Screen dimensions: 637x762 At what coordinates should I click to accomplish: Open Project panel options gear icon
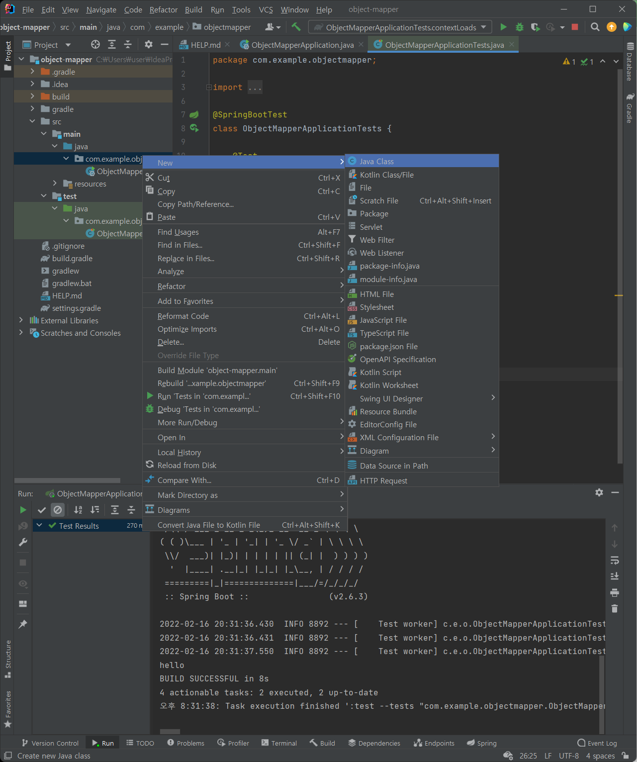(x=149, y=45)
